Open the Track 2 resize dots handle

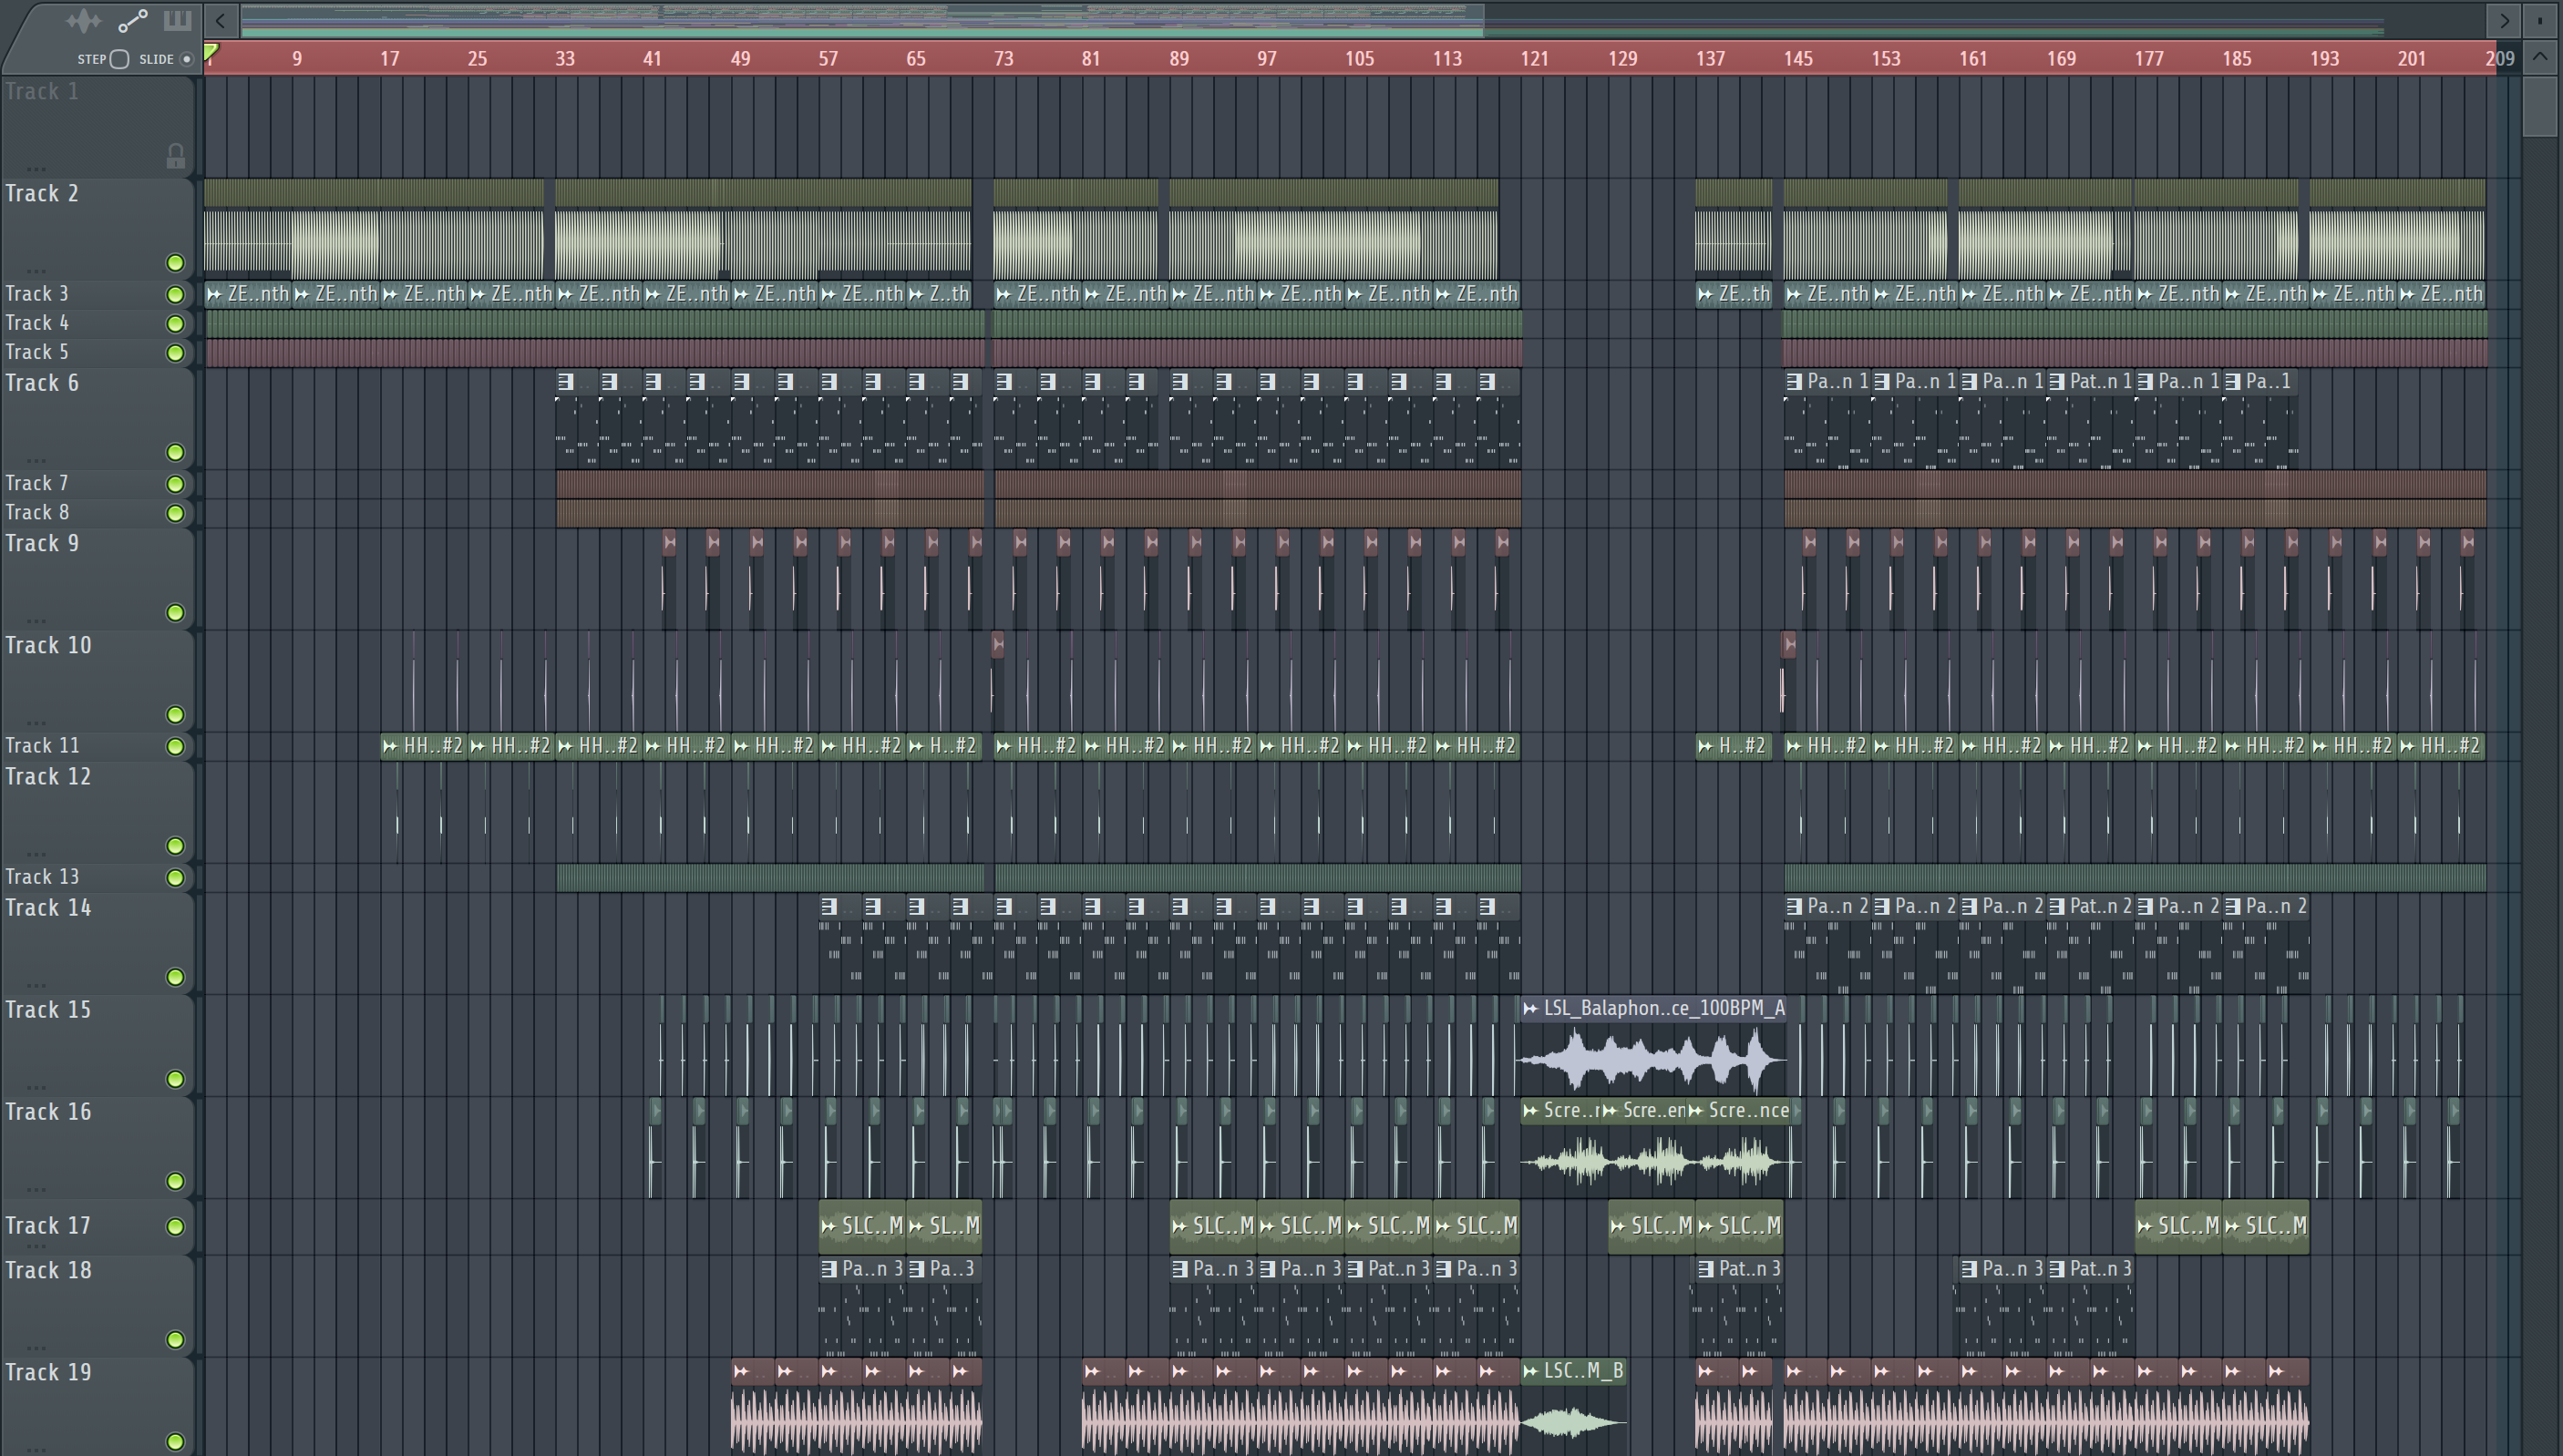pyautogui.click(x=36, y=271)
